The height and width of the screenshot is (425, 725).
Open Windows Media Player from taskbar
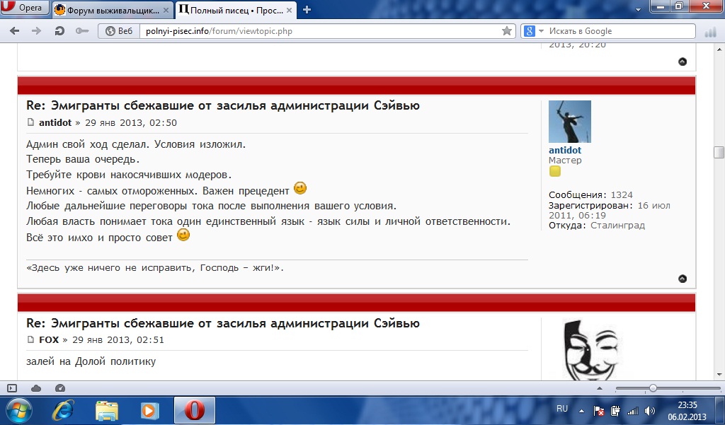(x=149, y=410)
